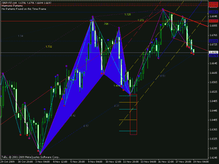
Task: Click the 1.6605 price axis value
Action: (x=213, y=73)
